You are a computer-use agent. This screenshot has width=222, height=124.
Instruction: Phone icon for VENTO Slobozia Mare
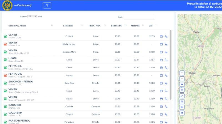(x=166, y=52)
